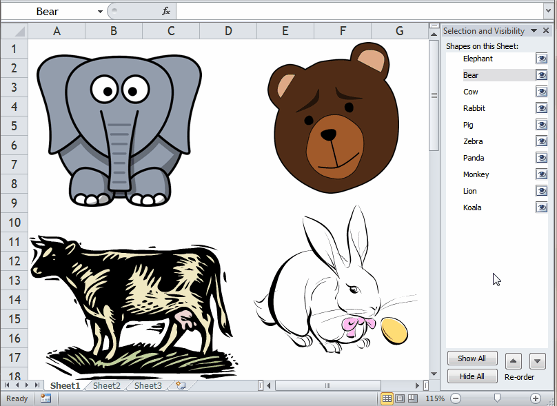The height and width of the screenshot is (406, 557).
Task: Switch to Sheet3 tab
Action: (x=148, y=385)
